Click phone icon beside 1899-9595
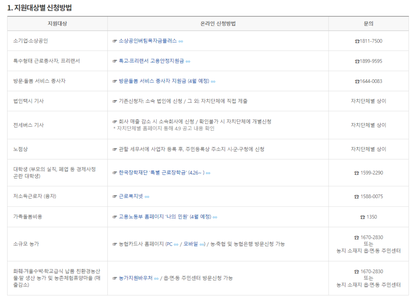Screen dimensions: 415x299 pyautogui.click(x=357, y=61)
